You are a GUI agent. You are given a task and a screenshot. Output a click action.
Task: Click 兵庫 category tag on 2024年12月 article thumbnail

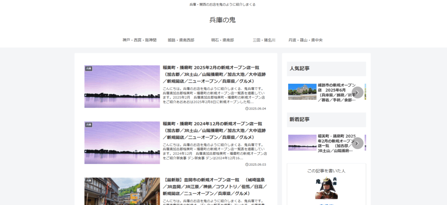pyautogui.click(x=89, y=124)
